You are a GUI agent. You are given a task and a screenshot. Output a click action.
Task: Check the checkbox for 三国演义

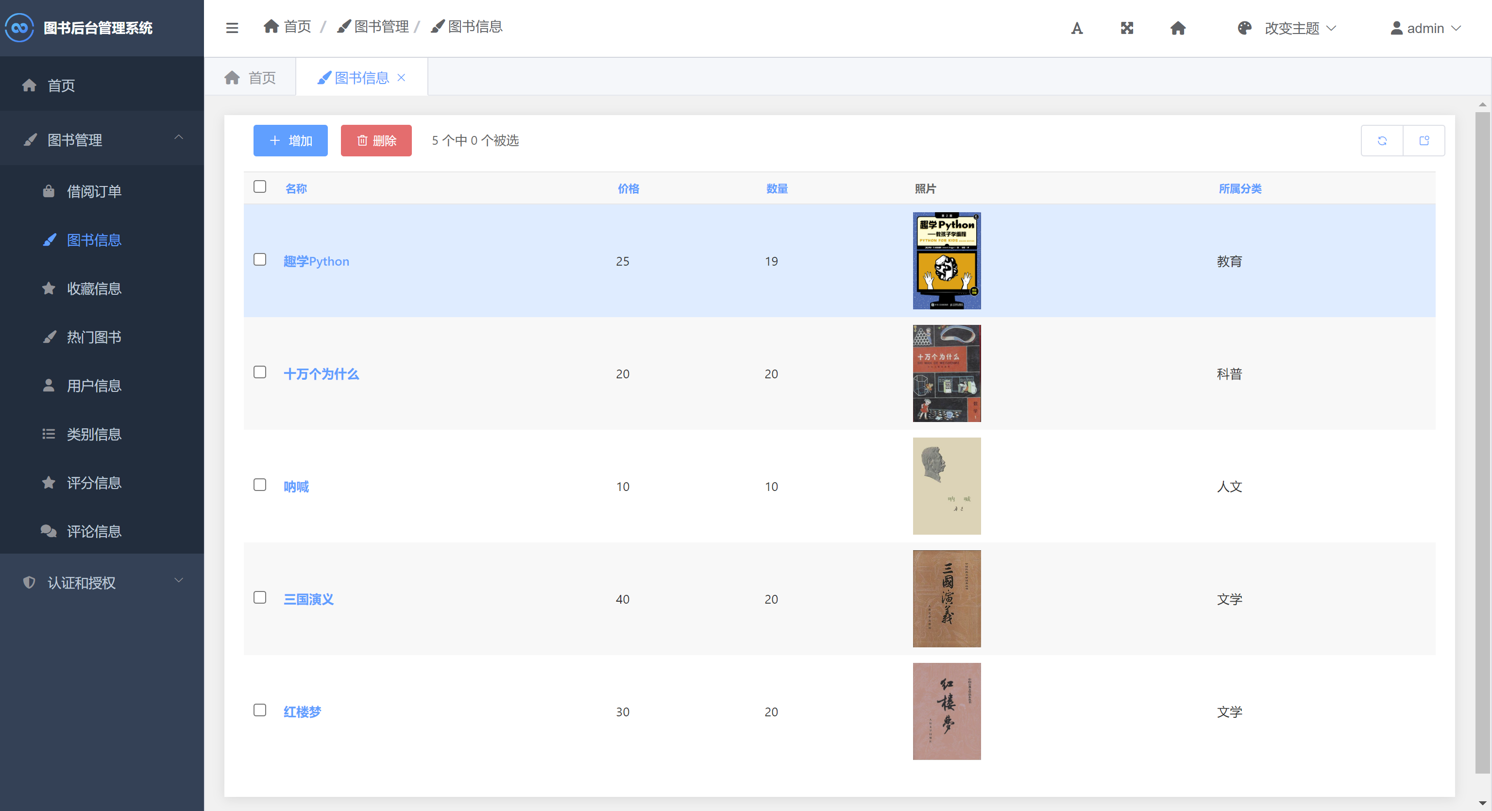[259, 597]
